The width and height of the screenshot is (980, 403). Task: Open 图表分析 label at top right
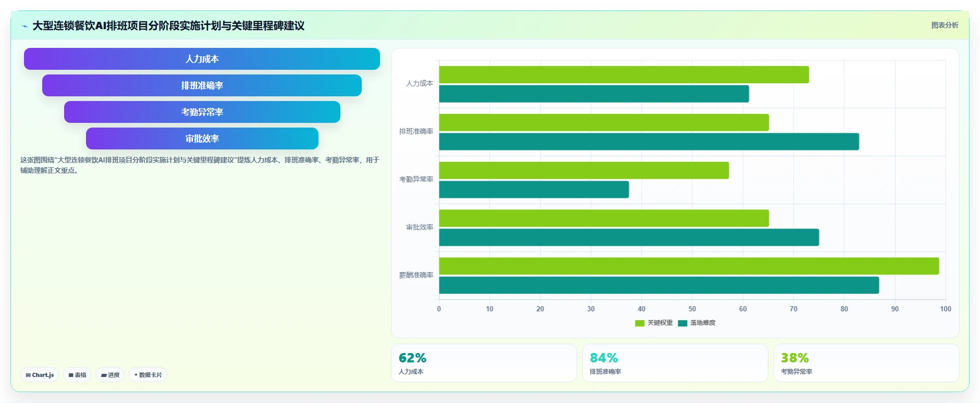point(945,25)
